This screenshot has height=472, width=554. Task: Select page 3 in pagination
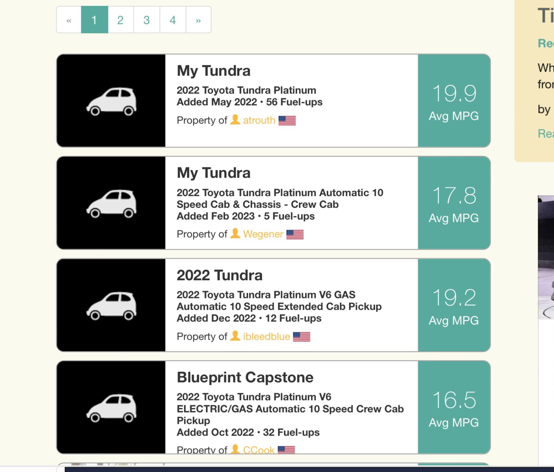[x=146, y=20]
